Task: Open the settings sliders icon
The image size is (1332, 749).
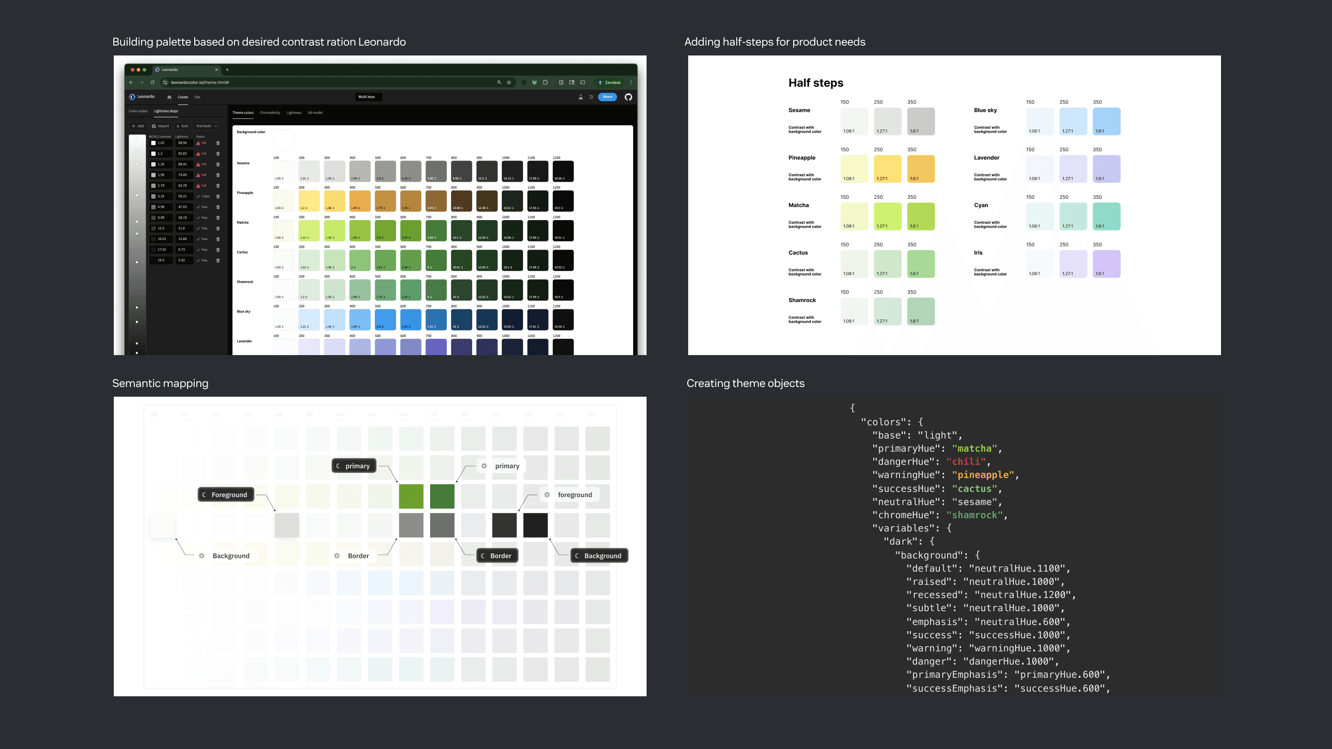Action: click(592, 97)
